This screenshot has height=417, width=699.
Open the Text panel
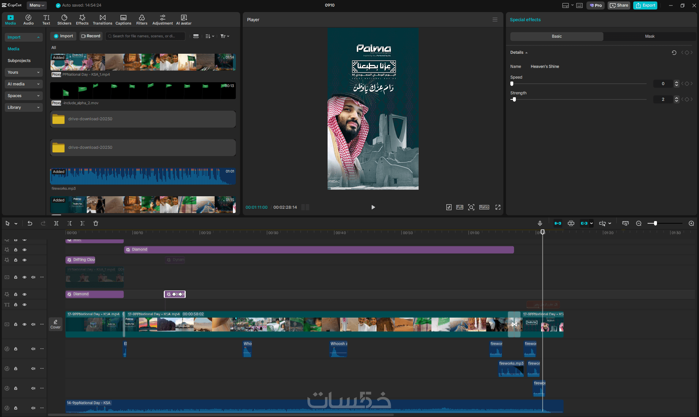pos(46,20)
